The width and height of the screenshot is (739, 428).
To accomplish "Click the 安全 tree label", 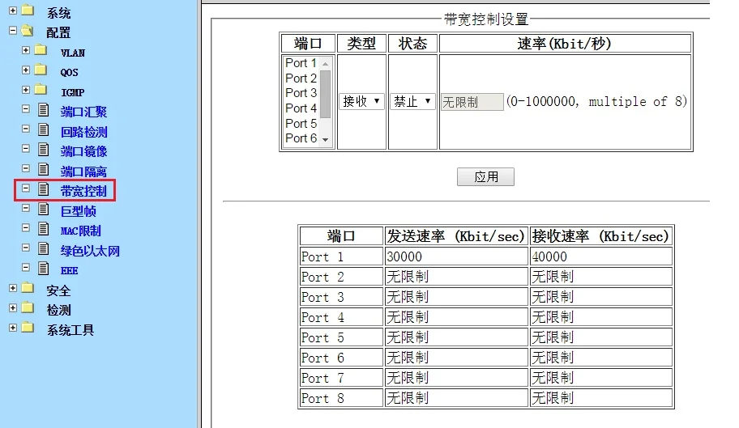I will tap(58, 290).
